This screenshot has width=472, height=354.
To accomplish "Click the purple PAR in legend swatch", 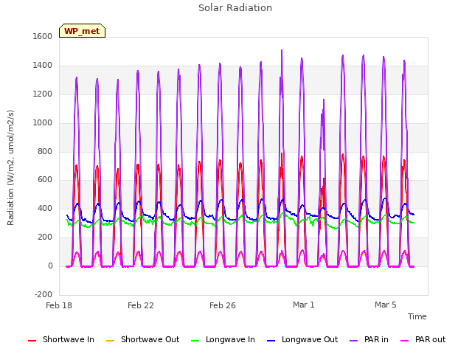I will point(354,341).
